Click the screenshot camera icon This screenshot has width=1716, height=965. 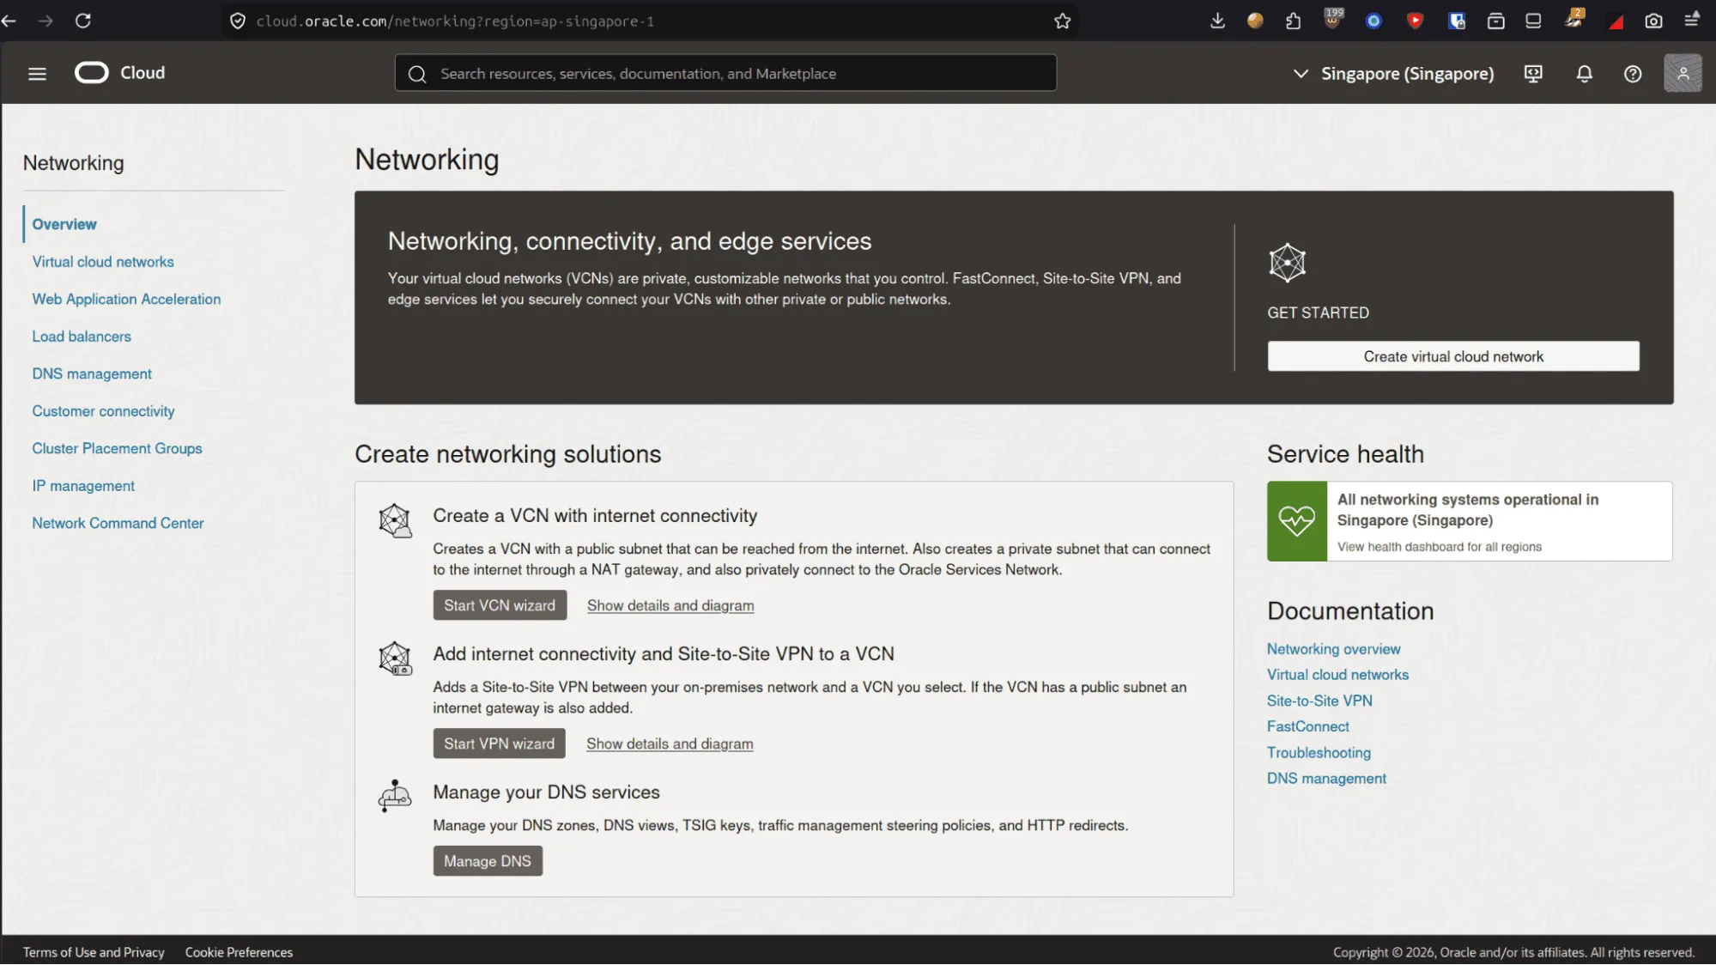pos(1654,21)
